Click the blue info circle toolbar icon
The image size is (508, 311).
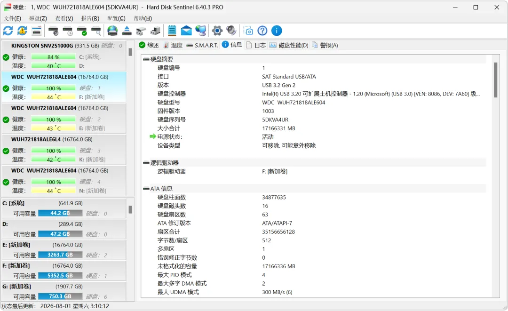277,31
